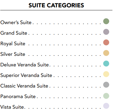Click the Grand Suite label
The image size is (113, 111).
click(x=14, y=33)
